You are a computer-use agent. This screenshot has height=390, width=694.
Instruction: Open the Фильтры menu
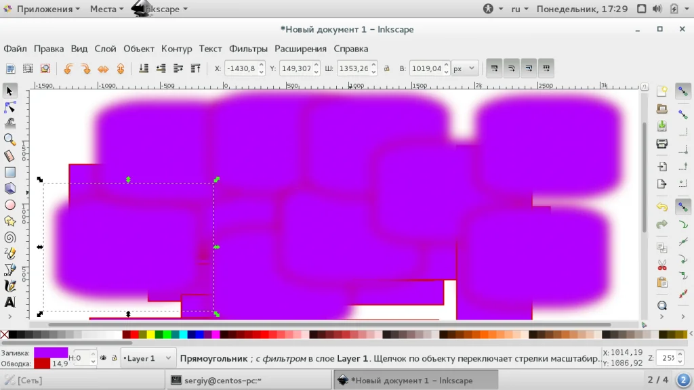248,49
